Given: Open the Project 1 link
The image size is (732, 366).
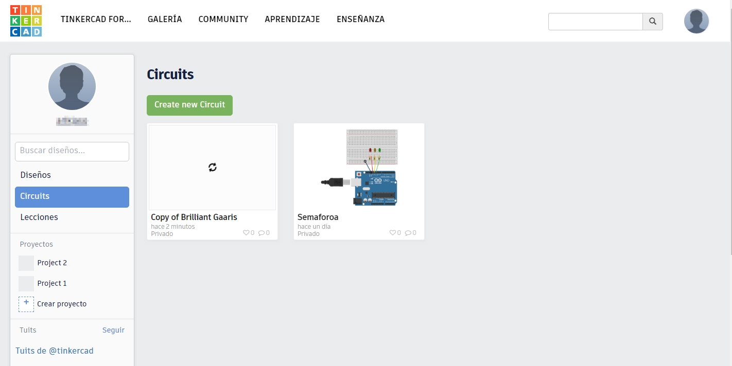Looking at the screenshot, I should coord(52,283).
